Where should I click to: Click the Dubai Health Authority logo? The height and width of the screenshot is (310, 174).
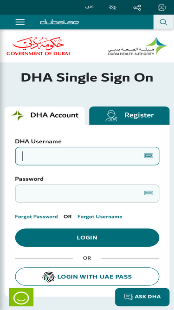[137, 46]
